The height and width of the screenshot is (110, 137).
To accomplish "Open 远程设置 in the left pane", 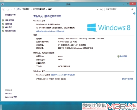I will 9,24.
